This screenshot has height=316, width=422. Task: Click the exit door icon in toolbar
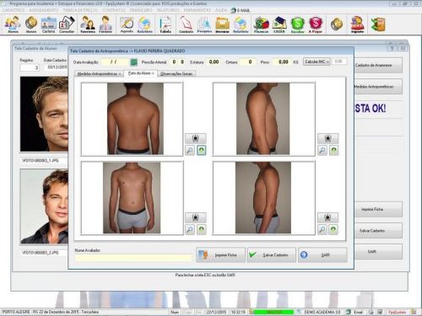[378, 24]
